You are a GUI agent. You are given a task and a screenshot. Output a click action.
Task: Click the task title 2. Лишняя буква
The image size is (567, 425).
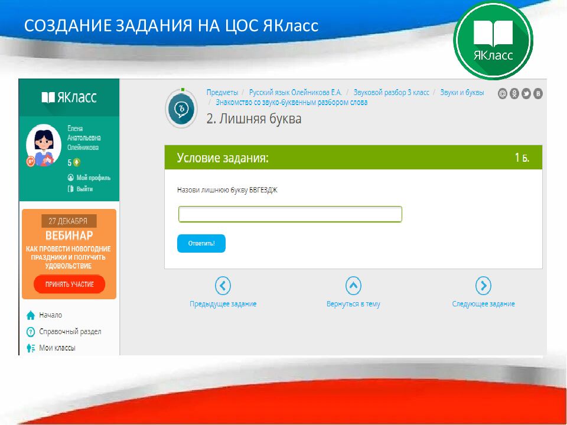[254, 119]
